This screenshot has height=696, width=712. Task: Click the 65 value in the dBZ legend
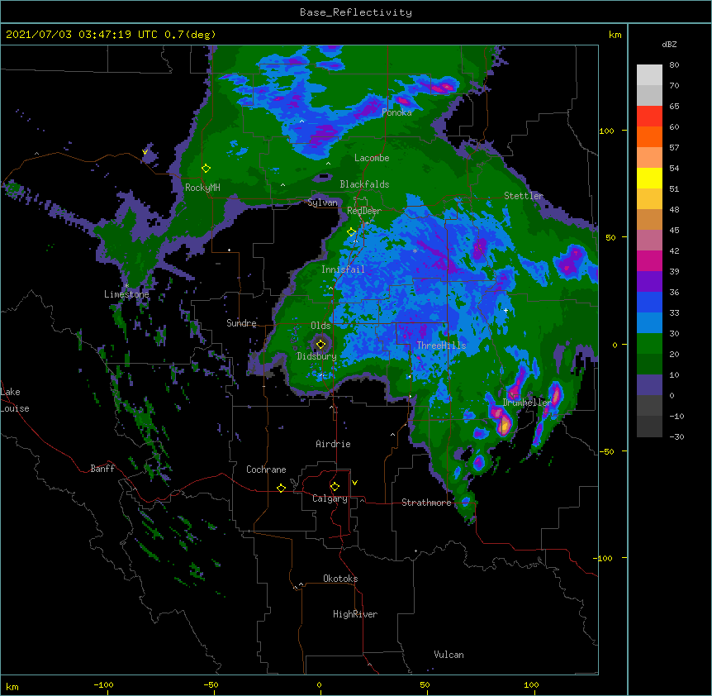pos(674,107)
